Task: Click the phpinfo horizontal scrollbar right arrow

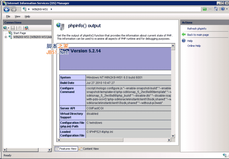Action: (x=169, y=140)
